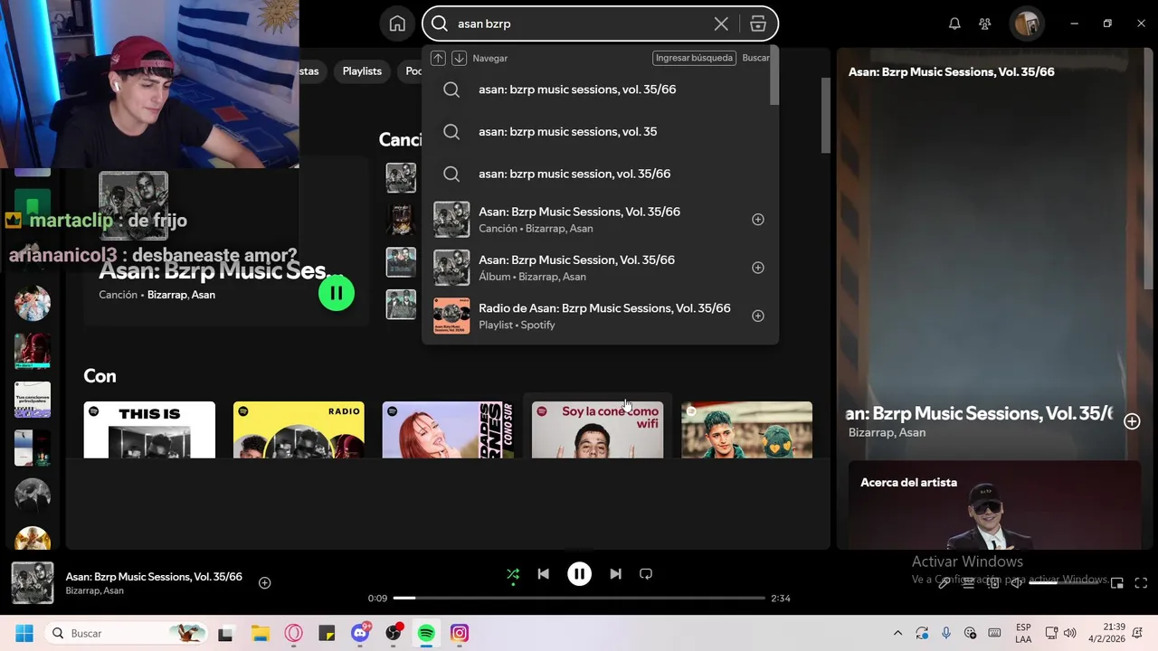Click the 'asan bzrp' search input field
The image size is (1158, 651).
tap(579, 24)
